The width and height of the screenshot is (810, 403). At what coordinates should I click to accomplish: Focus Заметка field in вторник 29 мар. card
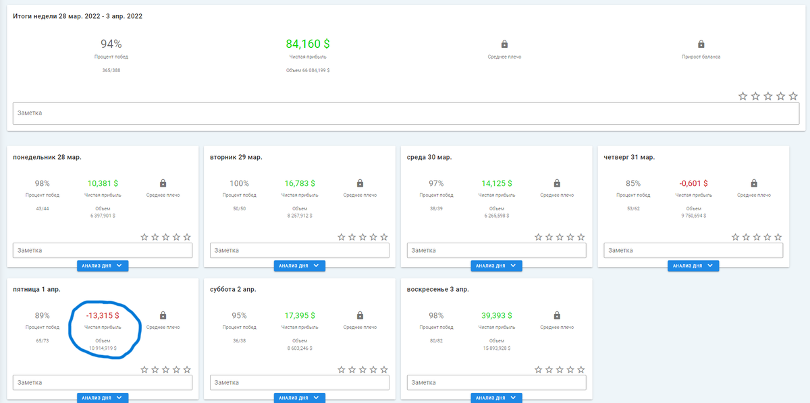click(x=300, y=250)
